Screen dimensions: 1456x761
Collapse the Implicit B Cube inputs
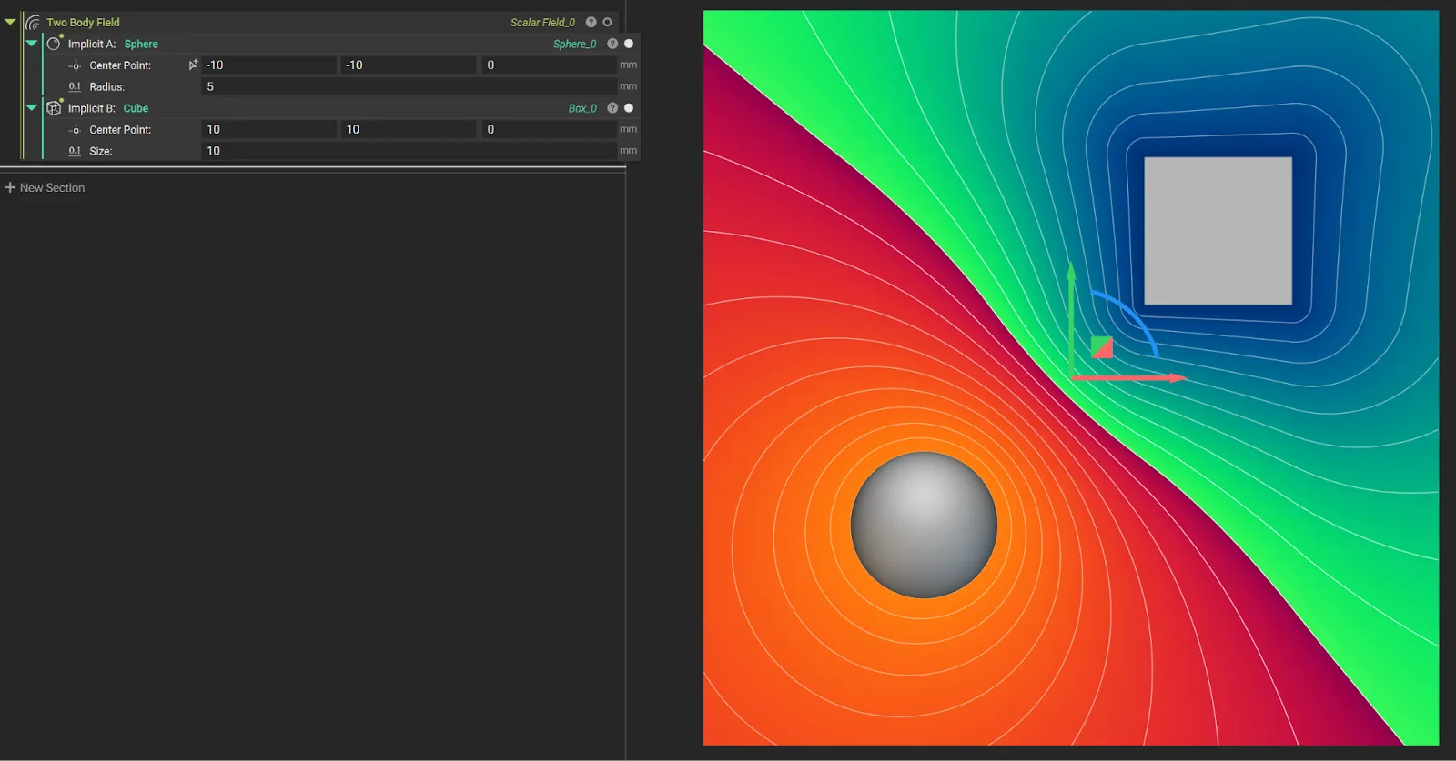pyautogui.click(x=32, y=108)
